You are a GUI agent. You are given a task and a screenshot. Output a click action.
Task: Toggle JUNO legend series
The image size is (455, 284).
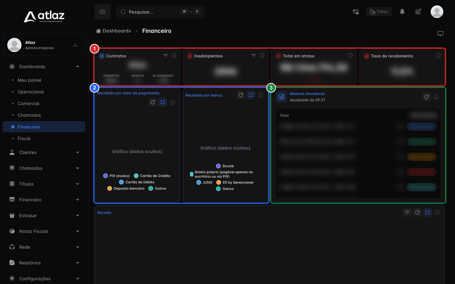[204, 182]
